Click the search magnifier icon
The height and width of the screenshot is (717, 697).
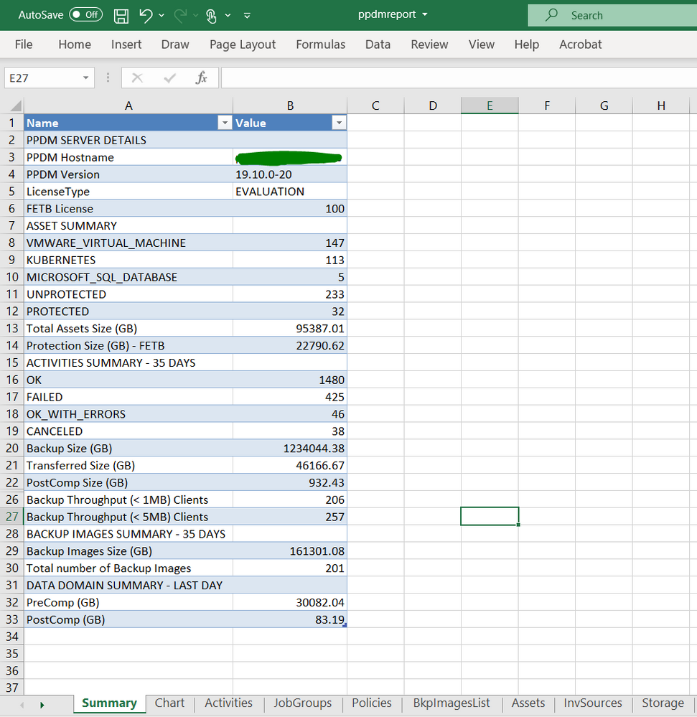551,15
